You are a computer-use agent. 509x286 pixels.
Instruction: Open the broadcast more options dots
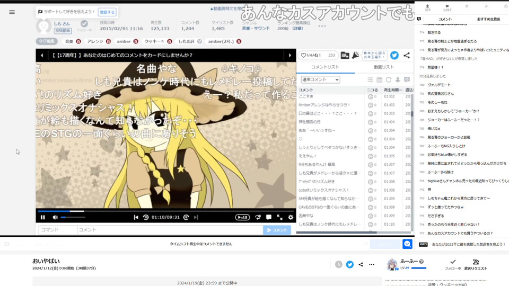pos(372,264)
